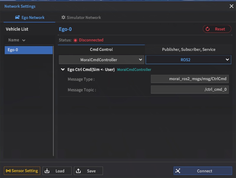Click the car icon on Ego Network tab
The image size is (236, 178).
pyautogui.click(x=17, y=18)
